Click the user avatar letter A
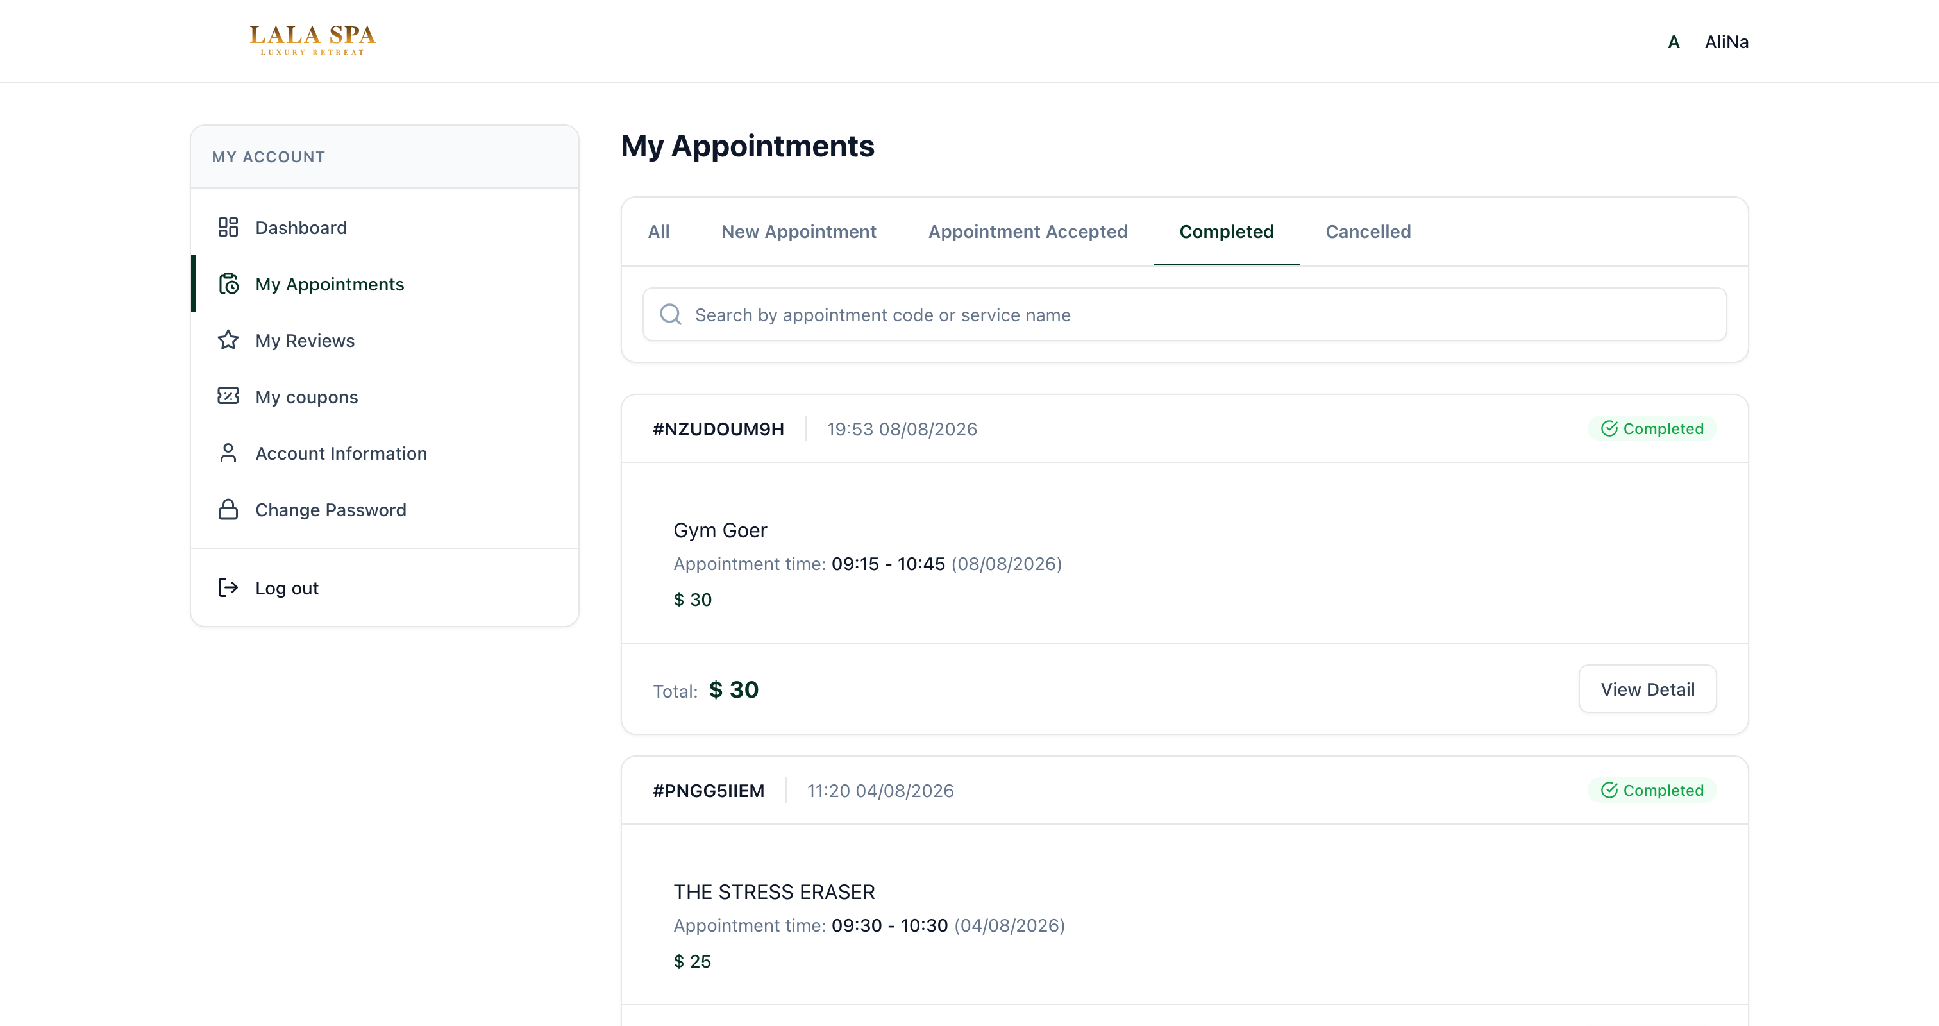 1674,42
